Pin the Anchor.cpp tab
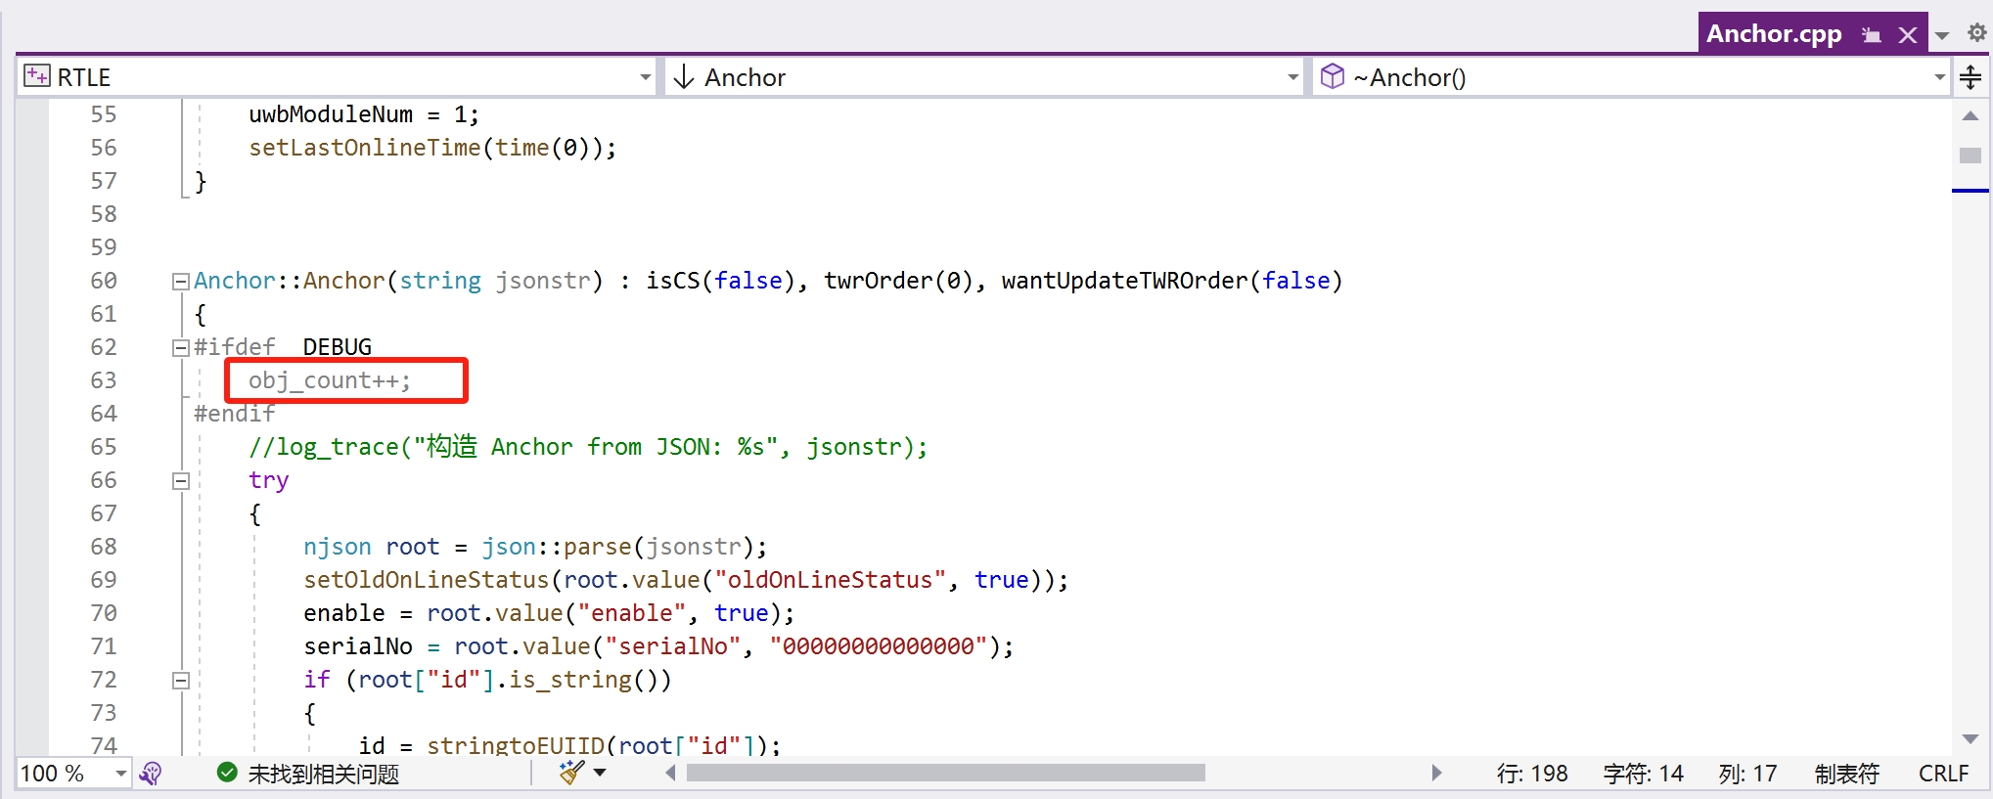1993x799 pixels. click(x=1871, y=35)
